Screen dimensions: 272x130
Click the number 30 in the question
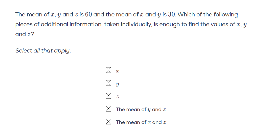[172, 15]
